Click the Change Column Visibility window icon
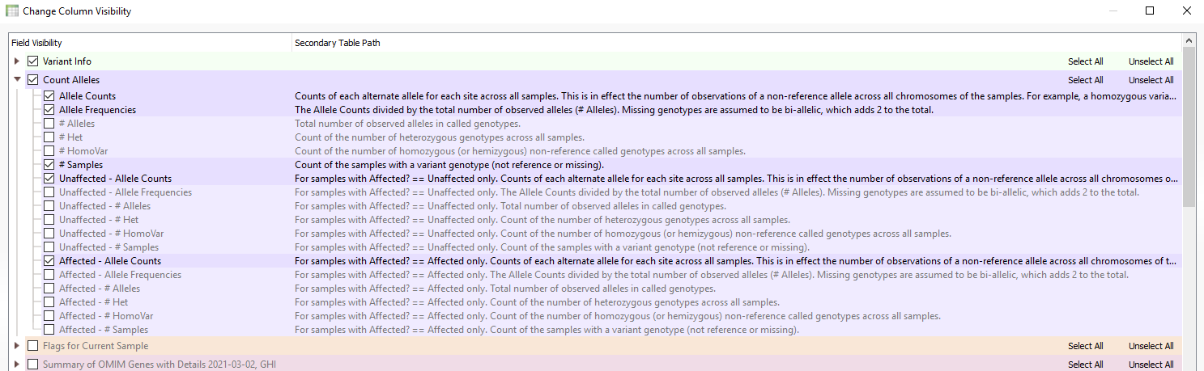 [x=12, y=11]
